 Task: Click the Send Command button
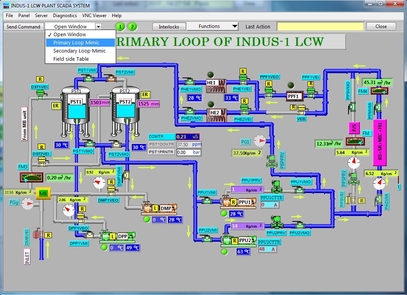click(23, 27)
